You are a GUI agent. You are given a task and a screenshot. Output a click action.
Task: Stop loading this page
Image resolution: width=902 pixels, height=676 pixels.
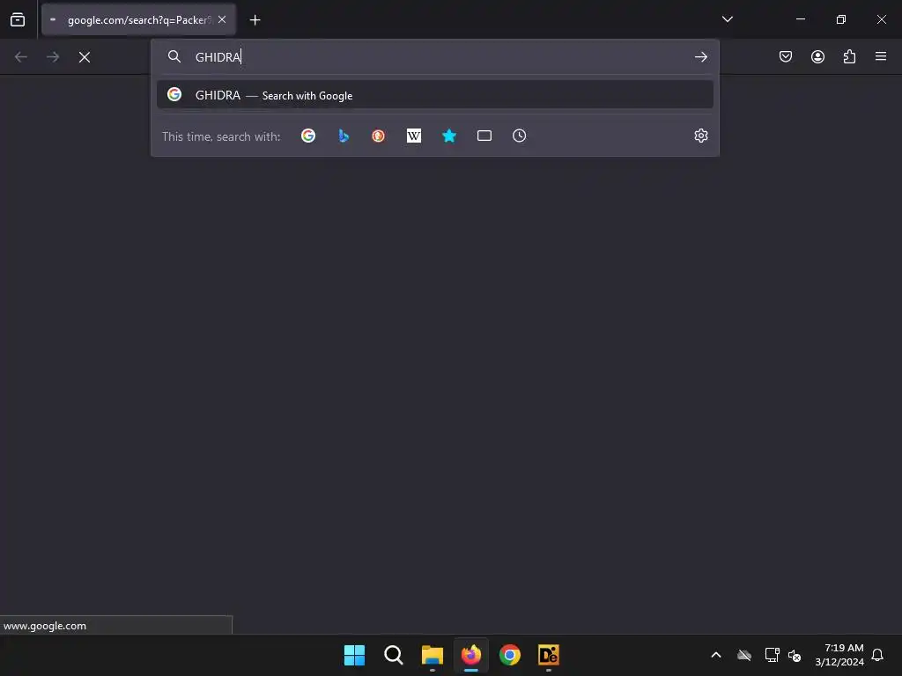(85, 57)
